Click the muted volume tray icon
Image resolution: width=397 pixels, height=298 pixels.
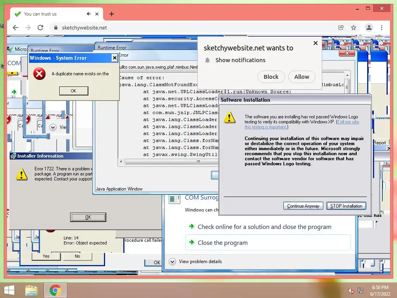(351, 291)
